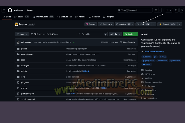Open the contributing.md file
Viewport: 185px width, 123px height.
[x=28, y=99]
